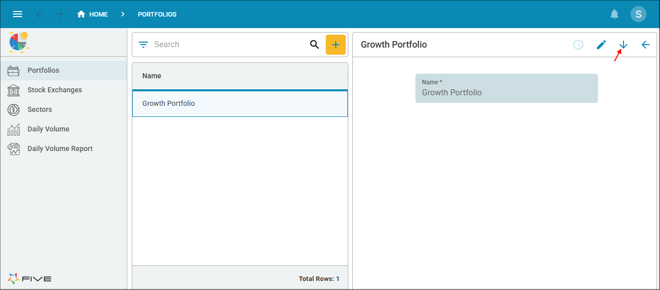The width and height of the screenshot is (660, 290).
Task: Focus the Search input field
Action: (228, 45)
